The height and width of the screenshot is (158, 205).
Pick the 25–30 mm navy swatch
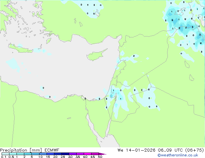point(65,154)
